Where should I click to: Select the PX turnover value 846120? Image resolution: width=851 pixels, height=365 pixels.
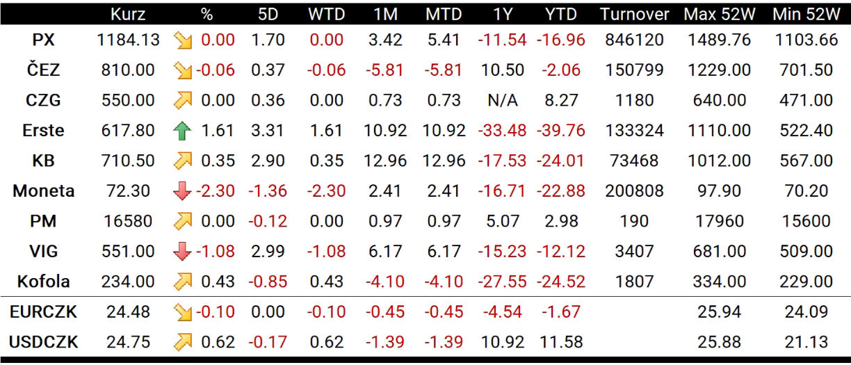click(634, 40)
